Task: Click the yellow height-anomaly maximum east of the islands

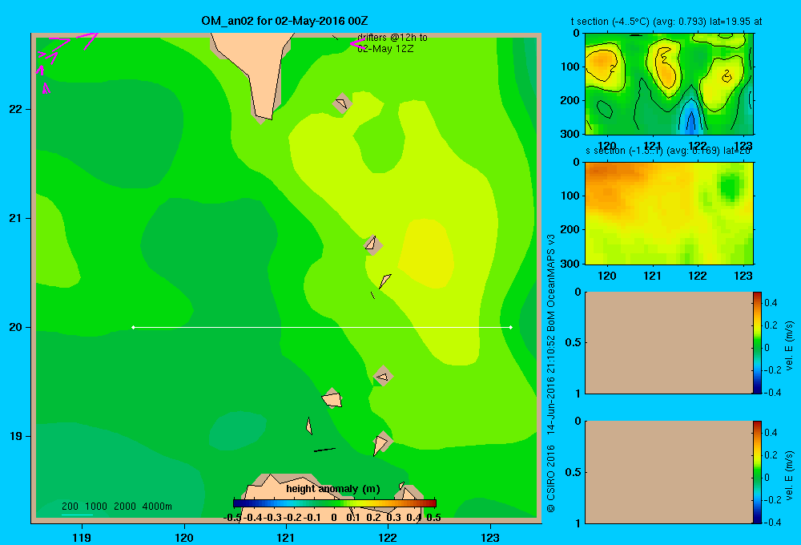Action: (x=425, y=253)
